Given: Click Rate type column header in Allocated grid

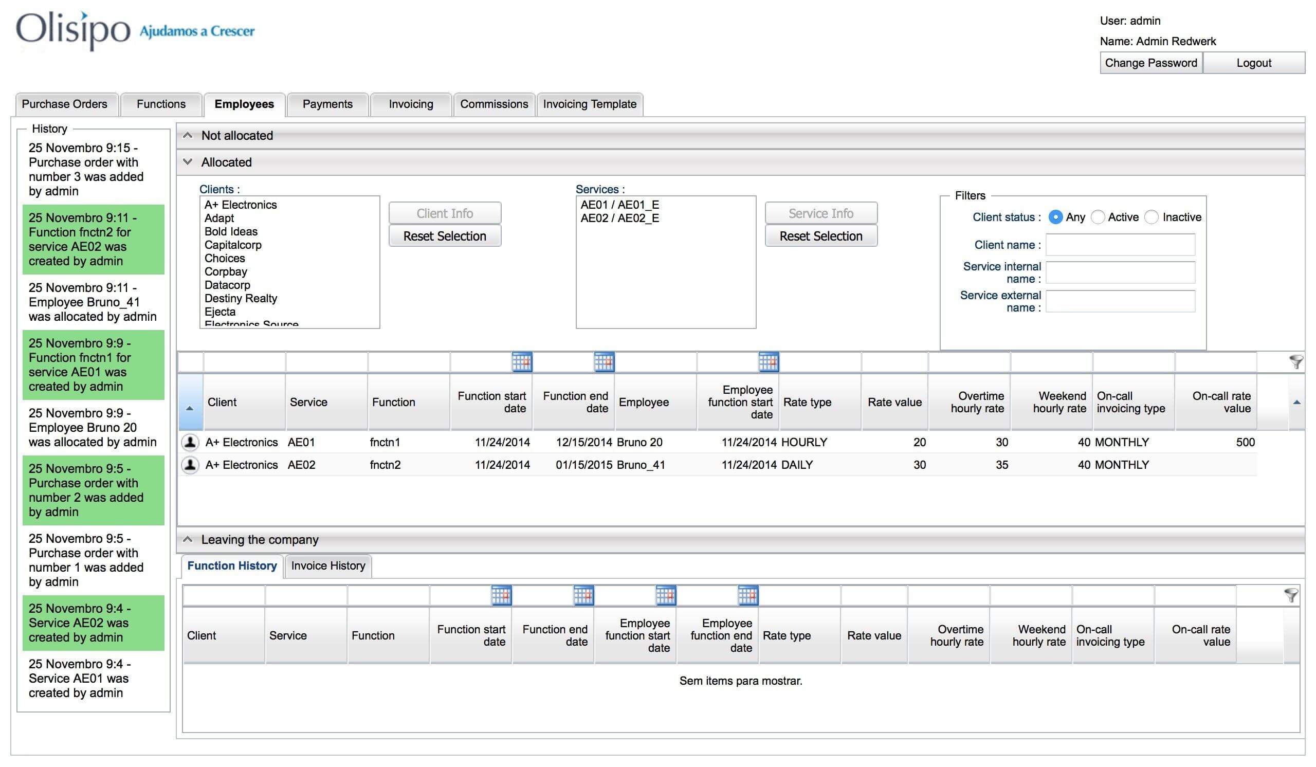Looking at the screenshot, I should click(x=820, y=402).
